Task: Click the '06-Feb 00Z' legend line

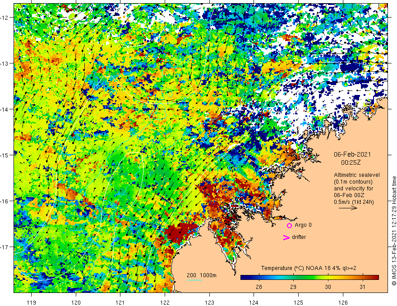Action: (349, 195)
